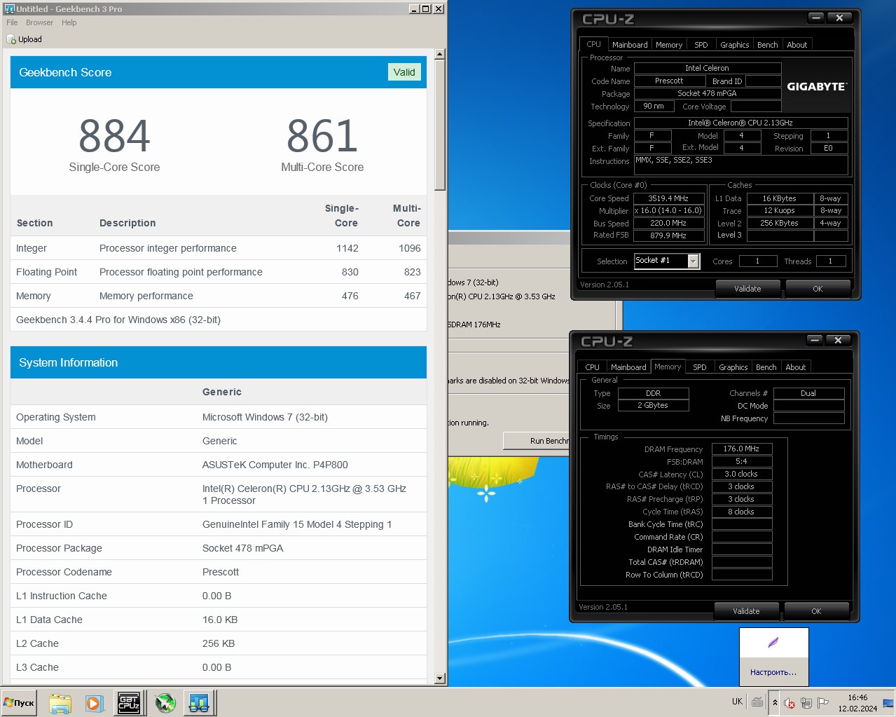Viewport: 896px width, 717px height.
Task: Switch to Geekbench taskbar icon
Action: (x=200, y=703)
